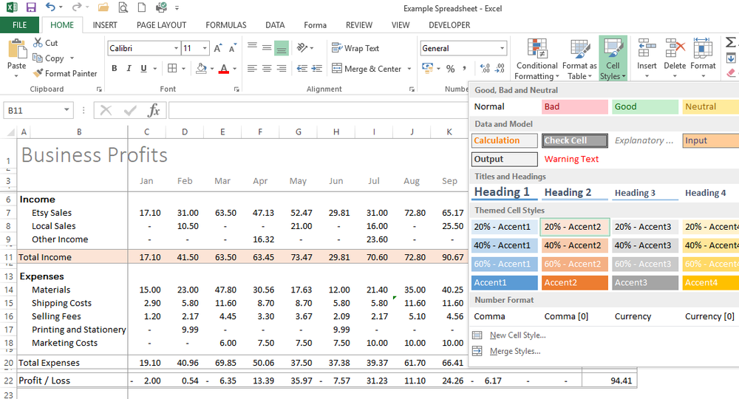Open the Font dialog launcher
This screenshot has height=399, width=739.
point(236,89)
